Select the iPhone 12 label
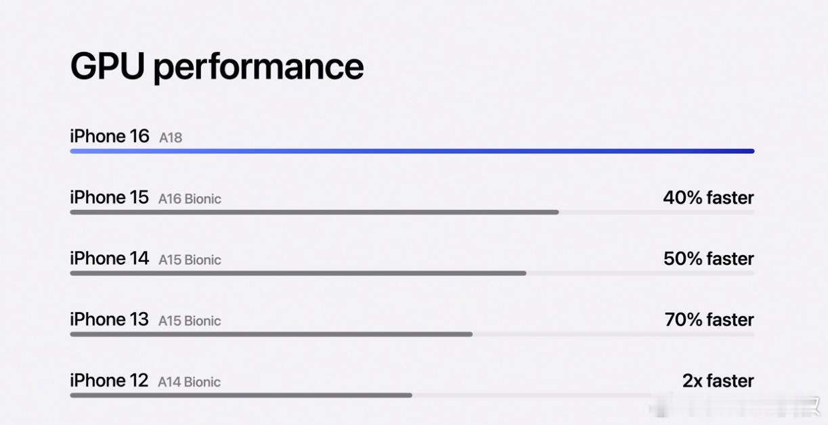828x425 pixels. point(109,380)
